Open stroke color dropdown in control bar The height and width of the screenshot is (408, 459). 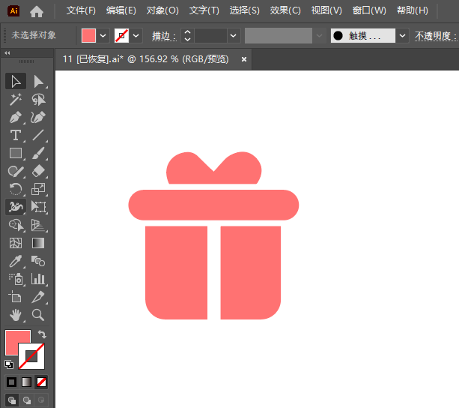pyautogui.click(x=136, y=36)
